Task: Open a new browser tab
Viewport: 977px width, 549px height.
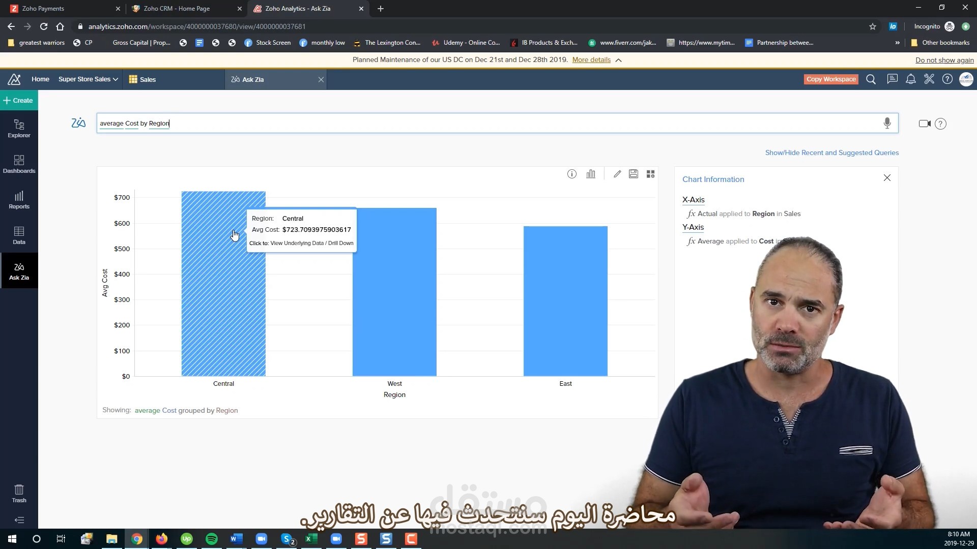Action: pyautogui.click(x=381, y=9)
